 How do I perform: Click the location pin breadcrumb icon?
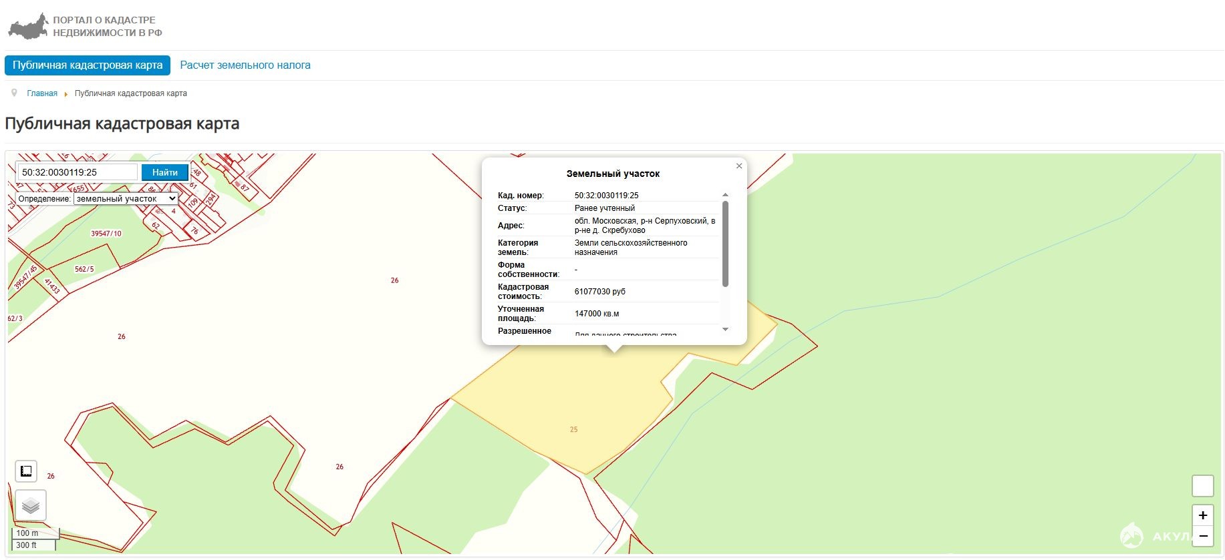[14, 93]
